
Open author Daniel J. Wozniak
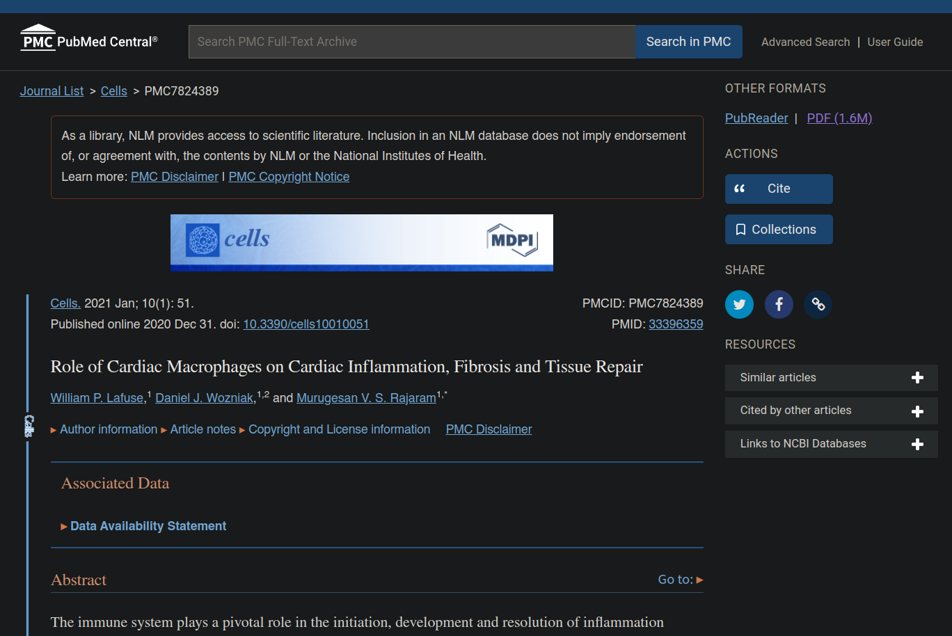[204, 398]
